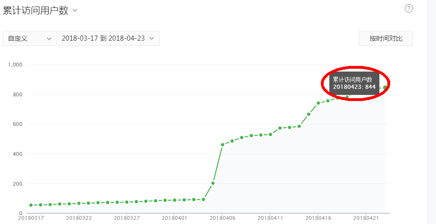The image size is (436, 224).
Task: Select the chart data point above 20180317
Action: (x=31, y=205)
